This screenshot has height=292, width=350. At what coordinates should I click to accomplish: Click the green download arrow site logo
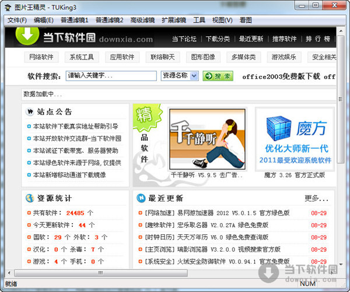pyautogui.click(x=24, y=39)
